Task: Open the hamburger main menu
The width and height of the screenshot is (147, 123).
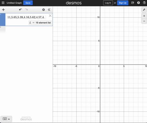Action: [3, 3]
